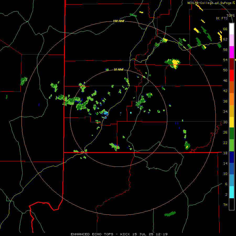The image size is (236, 236).
Task: Select the black TH threshold swatch
Action: pyautogui.click(x=232, y=204)
